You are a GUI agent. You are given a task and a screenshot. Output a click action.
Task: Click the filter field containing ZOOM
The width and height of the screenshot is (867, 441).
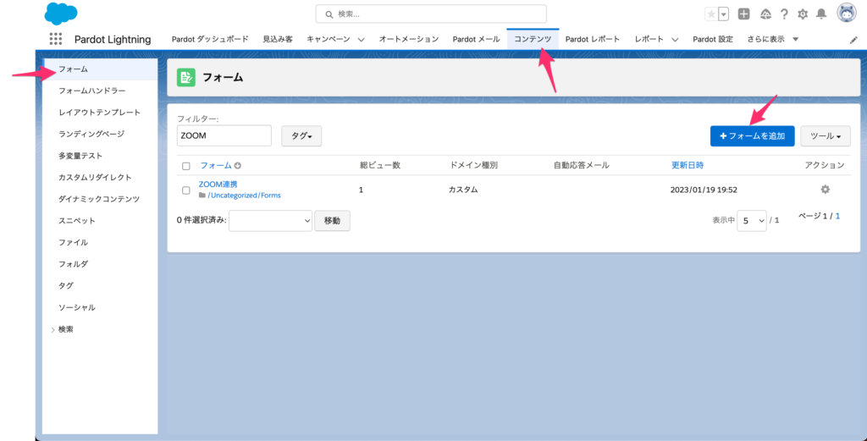coord(224,135)
